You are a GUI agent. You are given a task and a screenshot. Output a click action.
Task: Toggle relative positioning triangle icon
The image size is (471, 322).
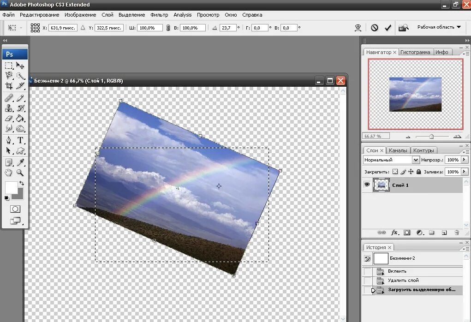[83, 28]
